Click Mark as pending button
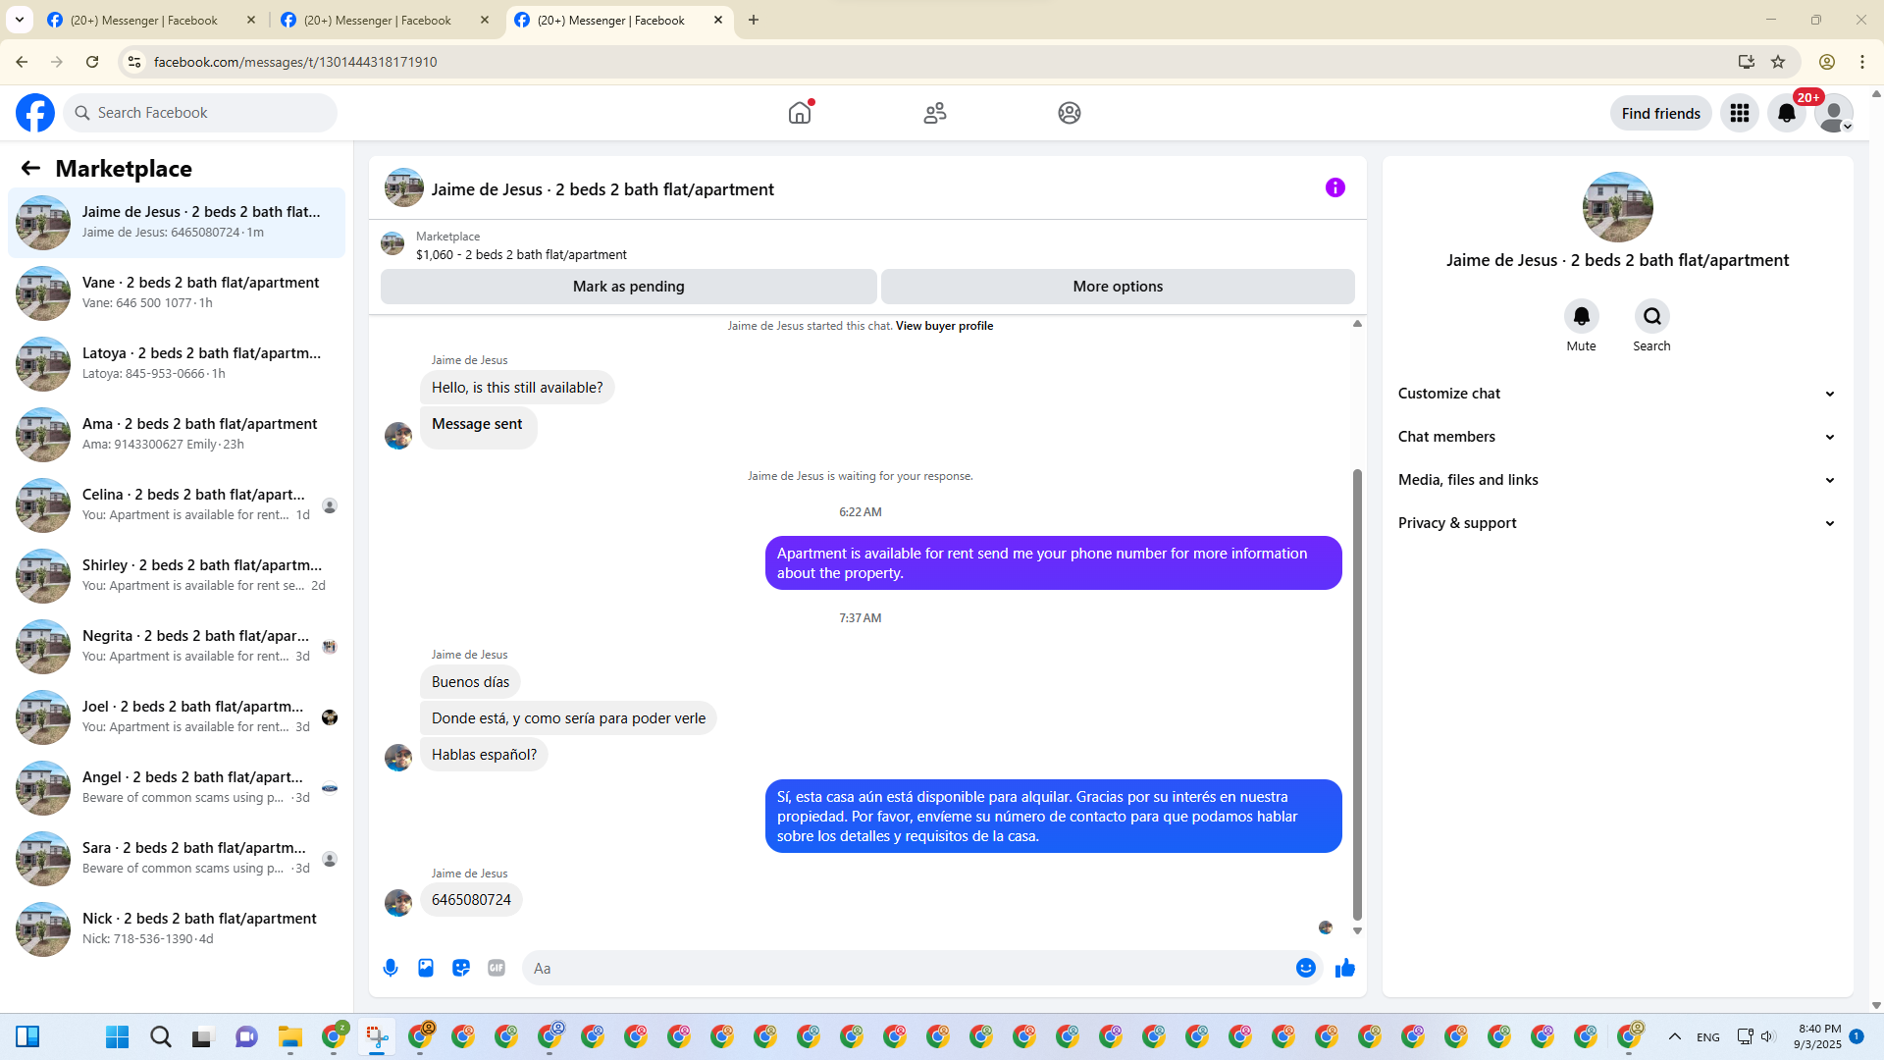 point(629,287)
